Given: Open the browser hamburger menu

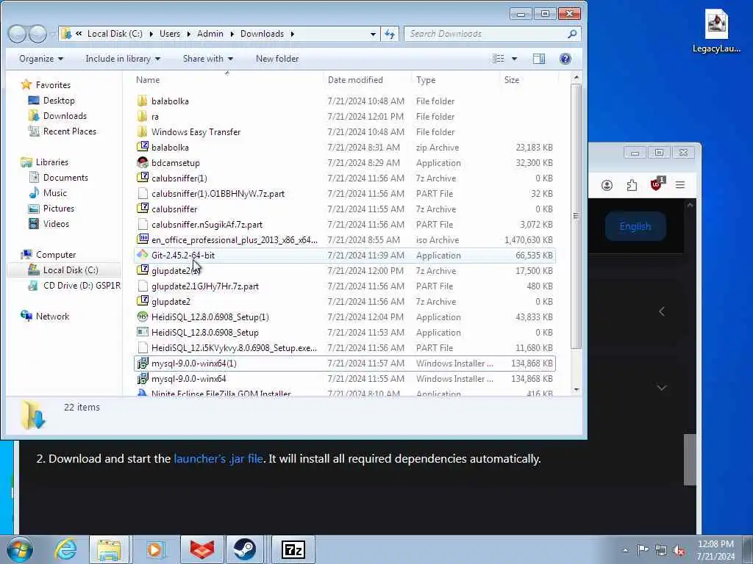Looking at the screenshot, I should tap(680, 184).
